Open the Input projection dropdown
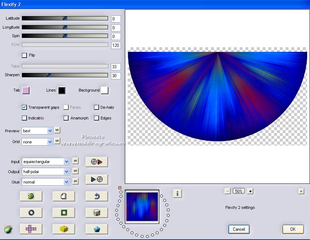Screen dimensions: 310x240 (46, 162)
